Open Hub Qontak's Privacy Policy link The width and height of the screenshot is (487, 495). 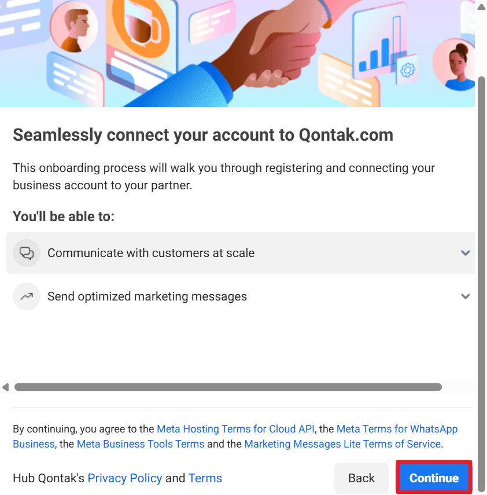124,478
